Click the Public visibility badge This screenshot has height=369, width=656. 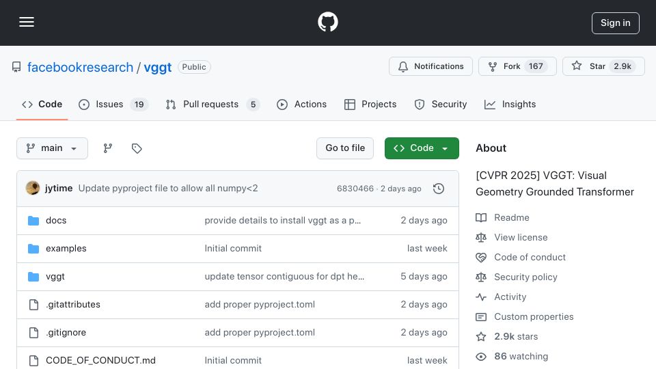(x=194, y=67)
